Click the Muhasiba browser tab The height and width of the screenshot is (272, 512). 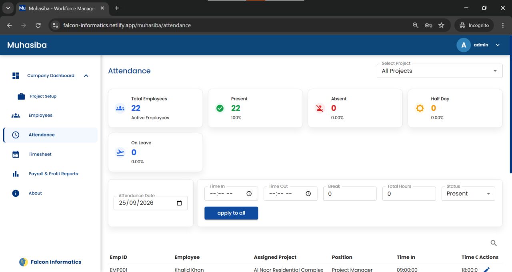(62, 8)
